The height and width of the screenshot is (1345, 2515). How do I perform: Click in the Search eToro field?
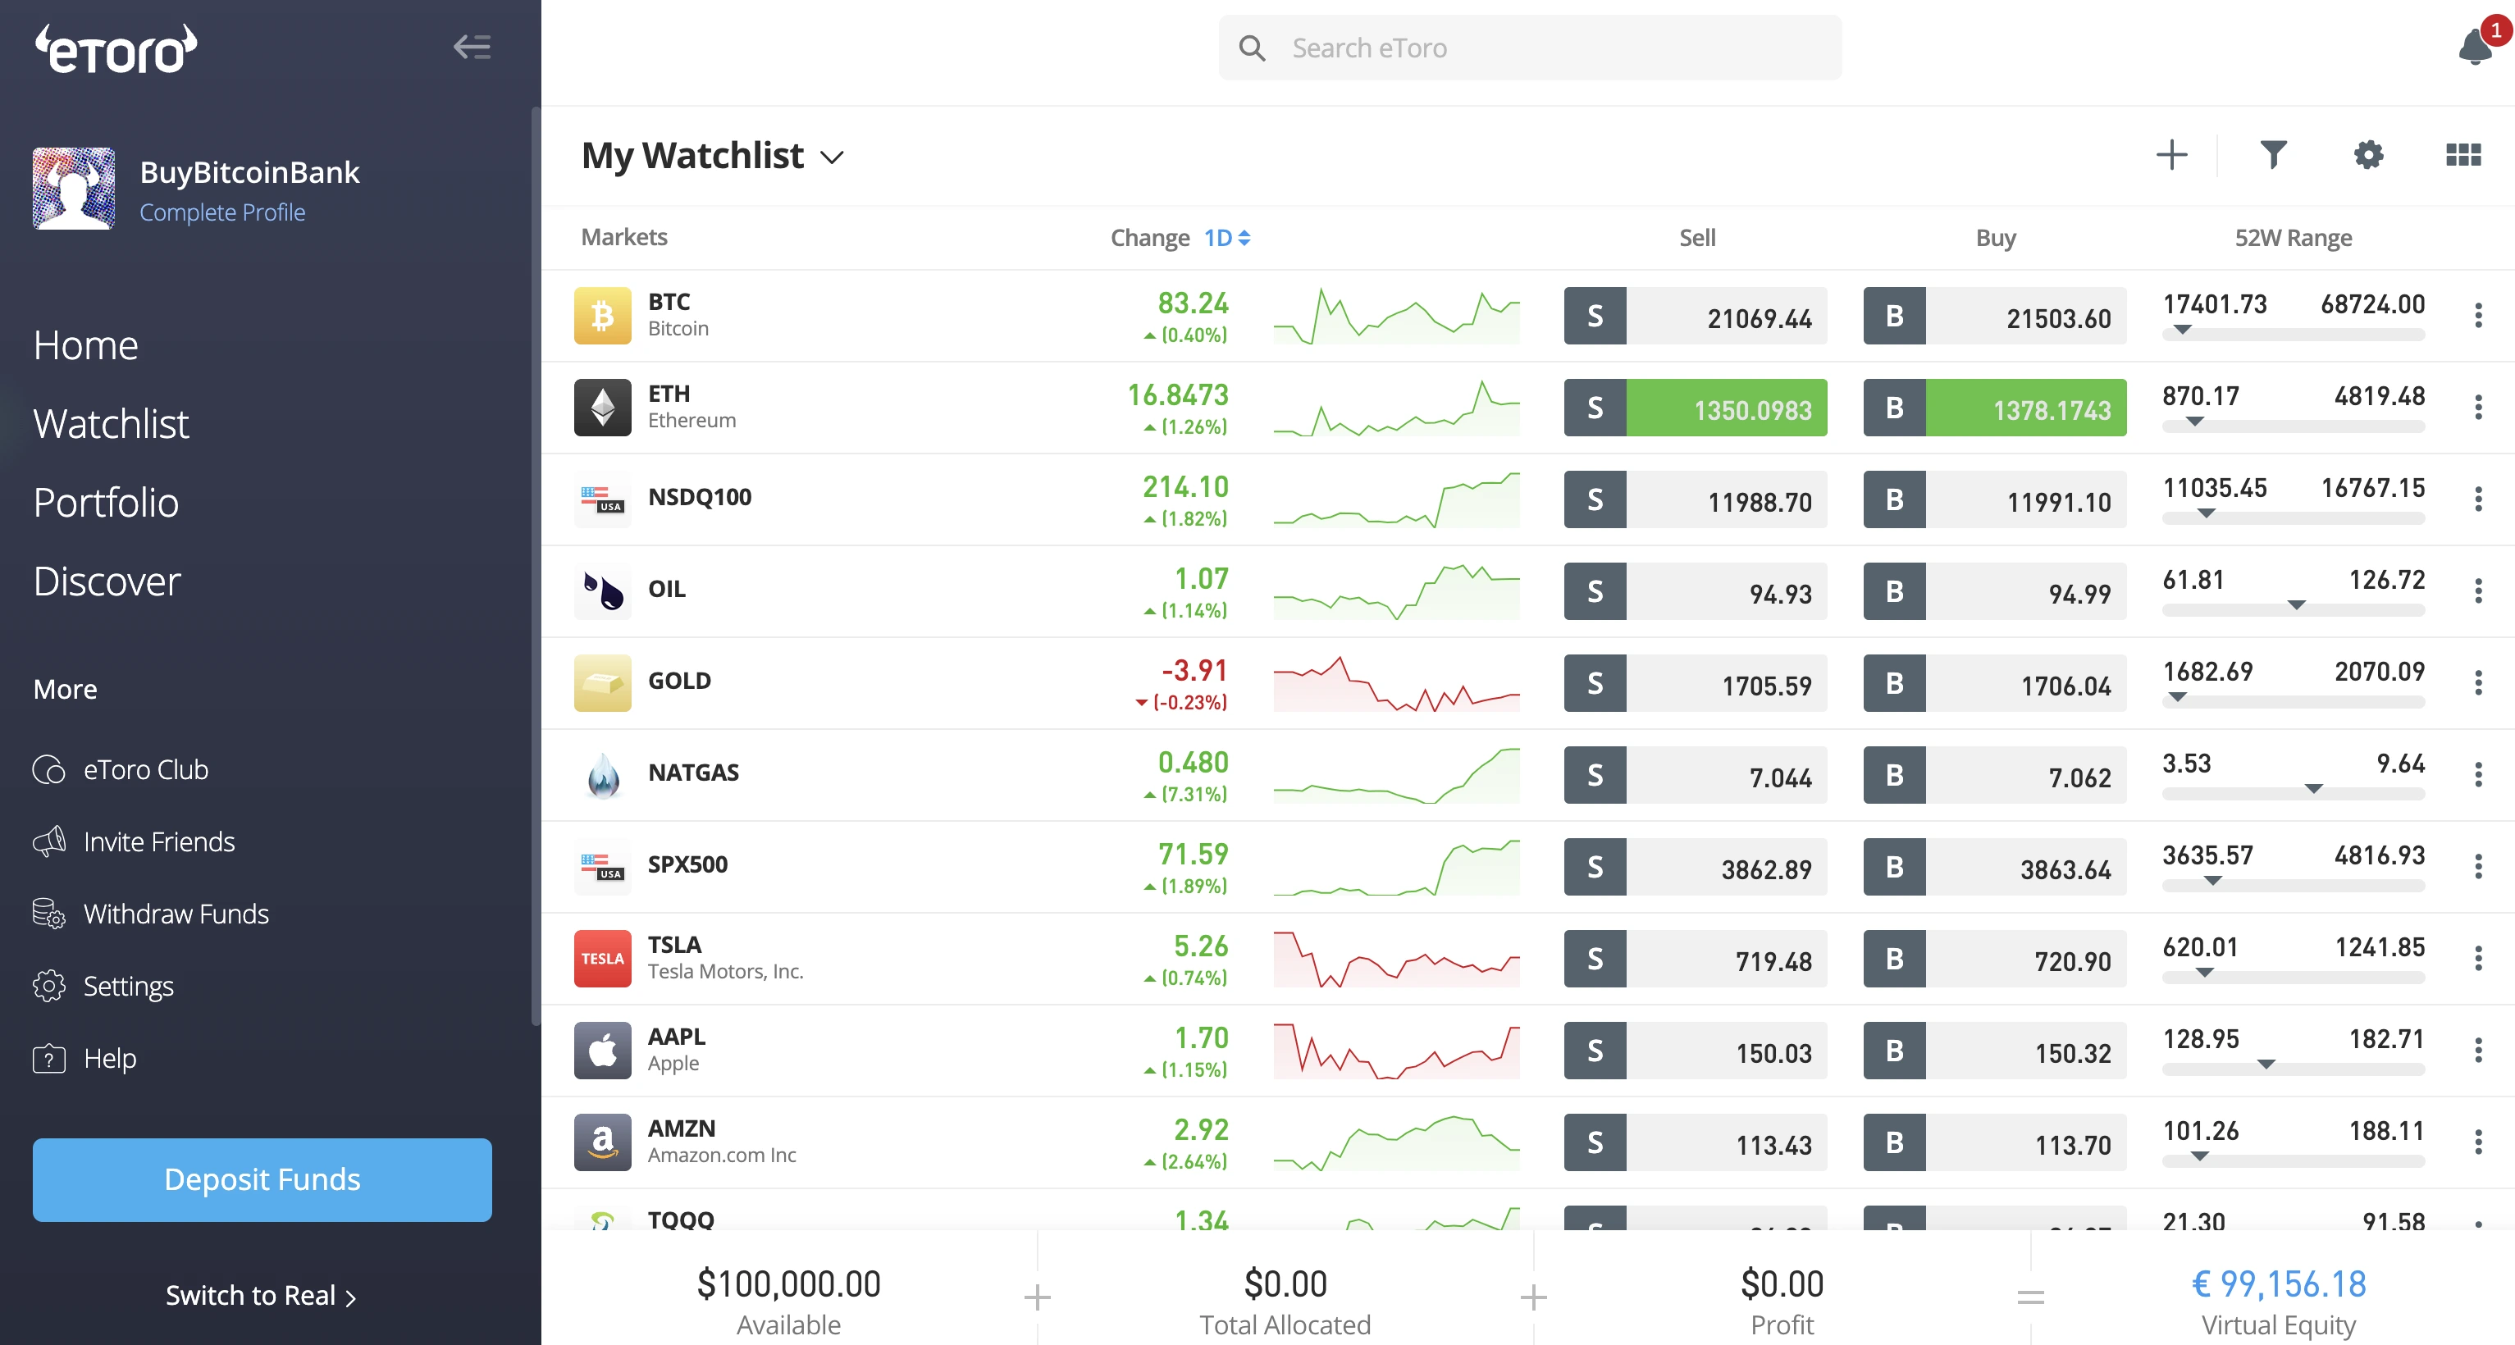click(x=1530, y=48)
